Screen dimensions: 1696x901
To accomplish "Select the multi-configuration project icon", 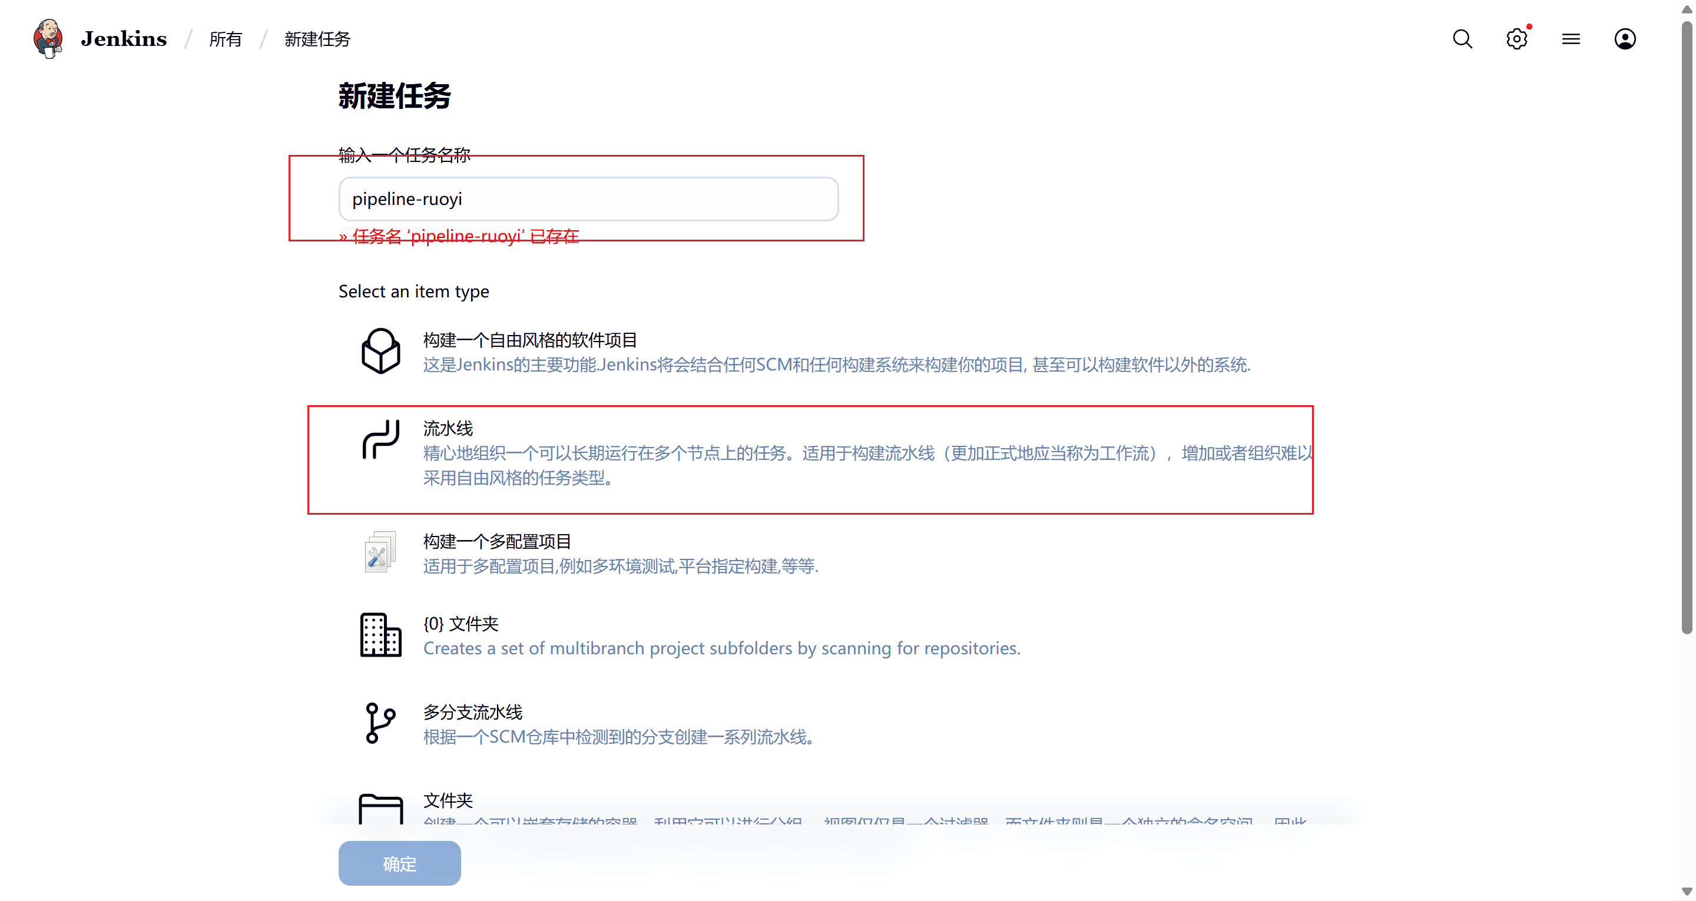I will pyautogui.click(x=380, y=552).
